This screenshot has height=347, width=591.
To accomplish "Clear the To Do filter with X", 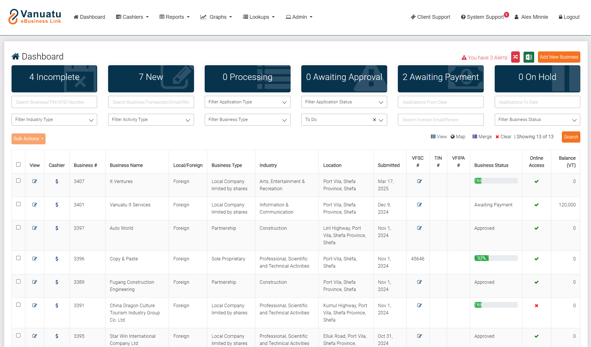I will [374, 120].
